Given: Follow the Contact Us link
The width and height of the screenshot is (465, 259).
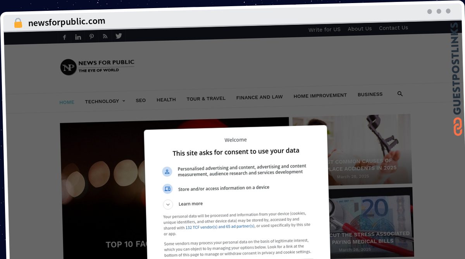Looking at the screenshot, I should (393, 28).
